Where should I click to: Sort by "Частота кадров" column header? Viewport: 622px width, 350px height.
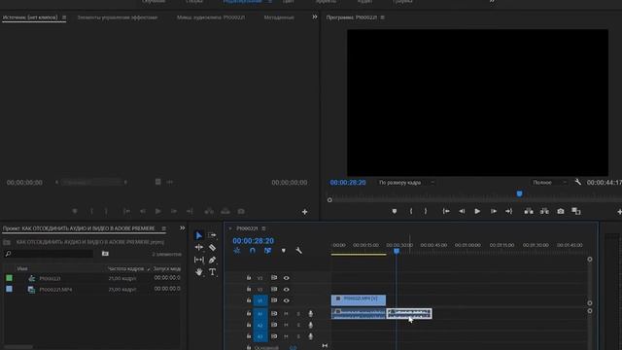(125, 268)
